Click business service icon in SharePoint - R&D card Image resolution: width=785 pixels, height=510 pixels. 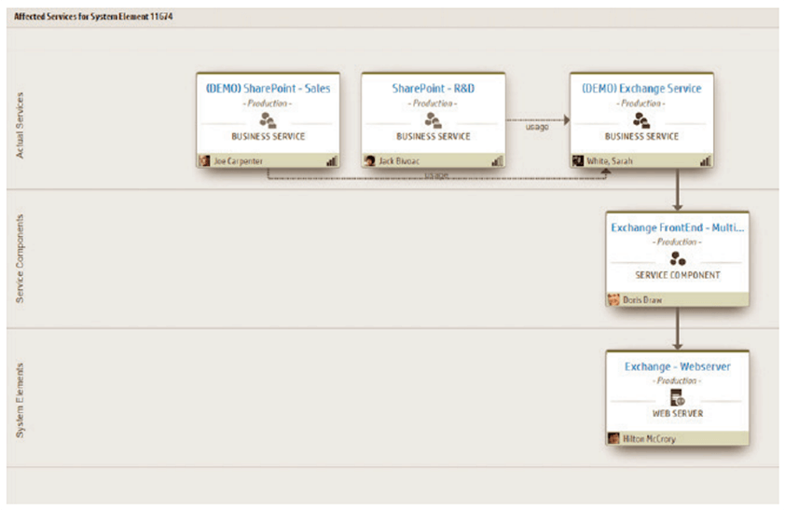pyautogui.click(x=433, y=120)
